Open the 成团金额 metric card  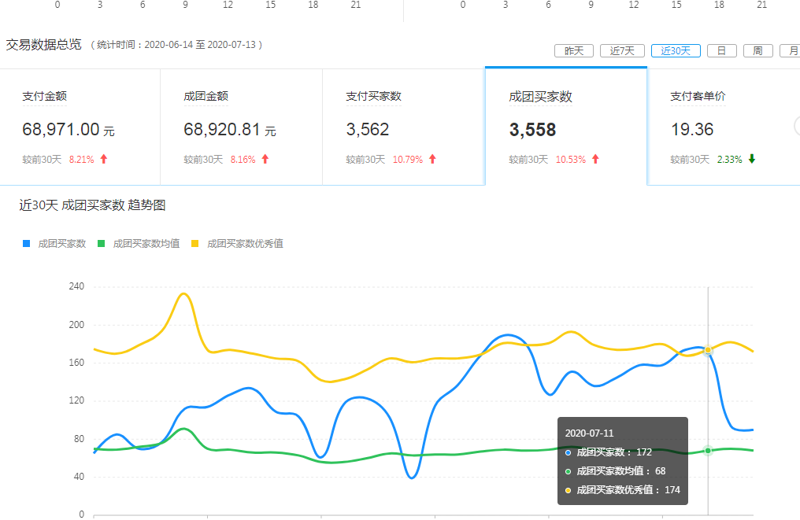click(x=241, y=127)
